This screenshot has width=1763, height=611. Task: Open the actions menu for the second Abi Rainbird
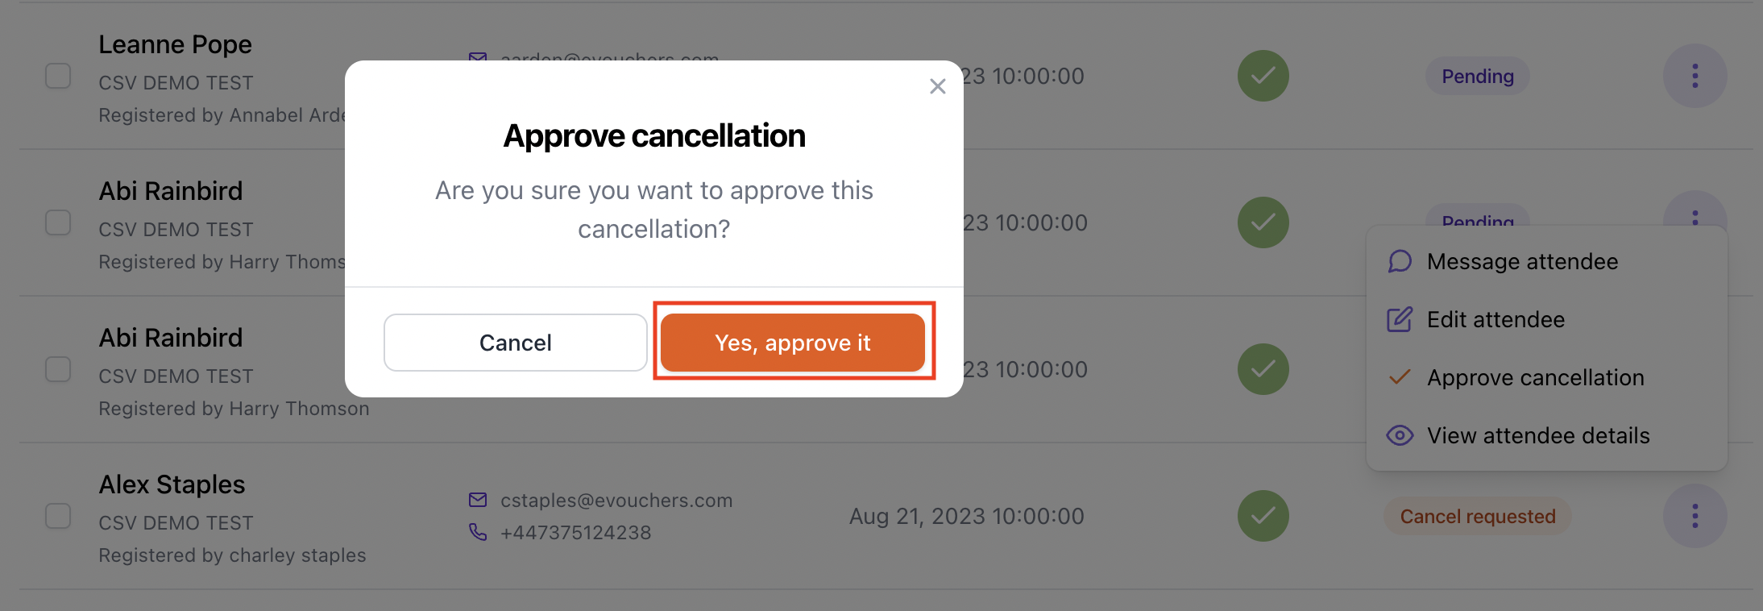[1695, 369]
